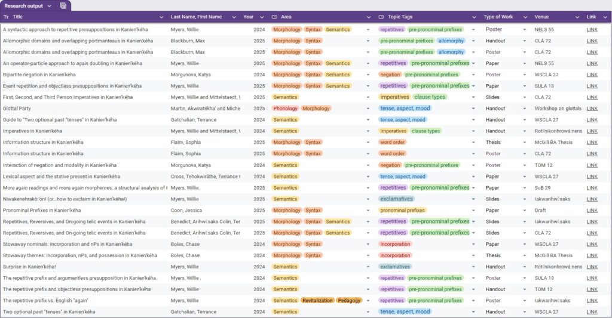Click the table view icon beside Research output
The width and height of the screenshot is (612, 318).
tap(63, 6)
